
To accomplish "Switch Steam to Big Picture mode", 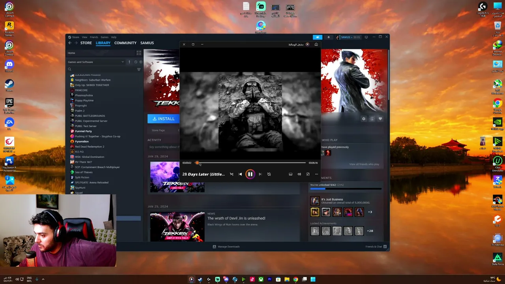I will point(366,37).
